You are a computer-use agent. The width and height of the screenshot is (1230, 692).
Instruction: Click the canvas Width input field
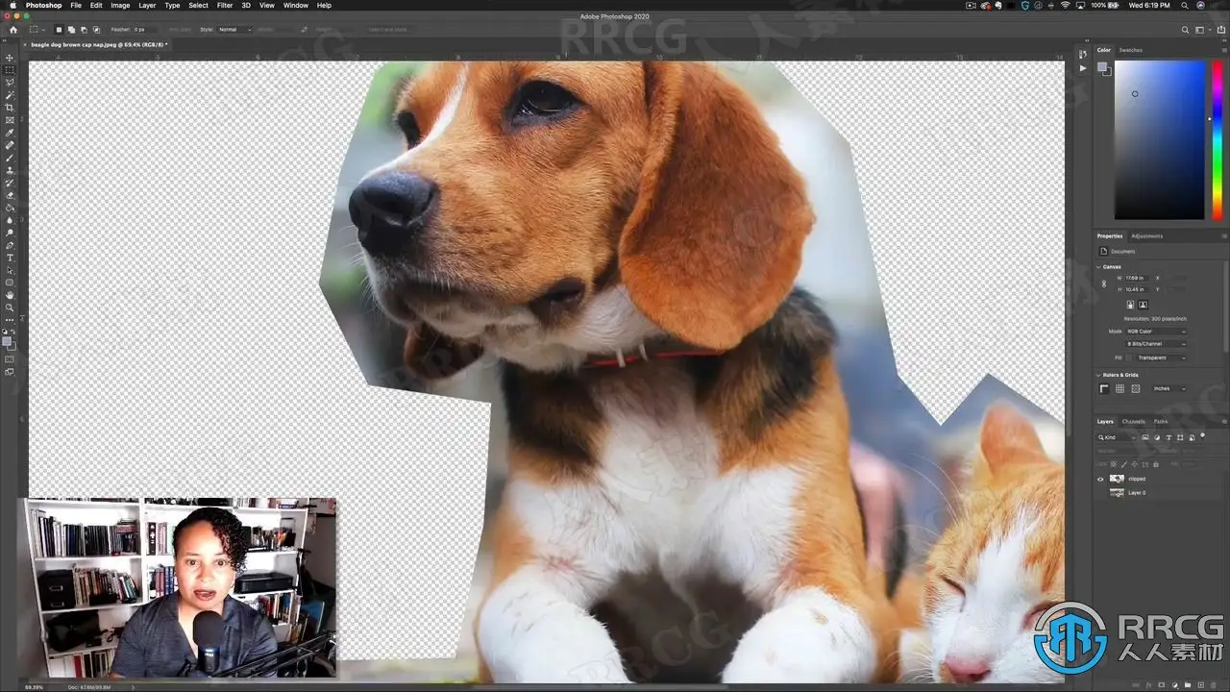click(x=1136, y=278)
